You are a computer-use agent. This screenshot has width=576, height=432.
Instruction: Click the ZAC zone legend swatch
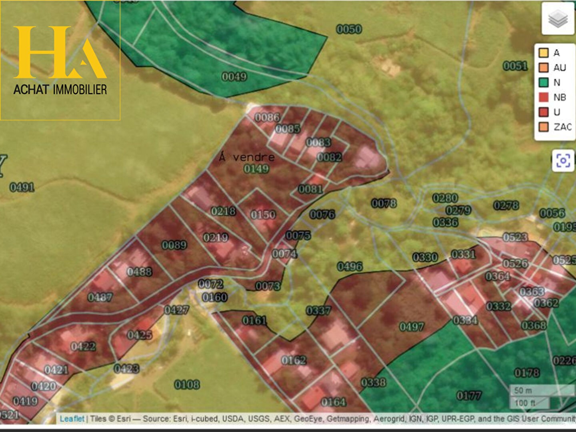[x=544, y=127]
